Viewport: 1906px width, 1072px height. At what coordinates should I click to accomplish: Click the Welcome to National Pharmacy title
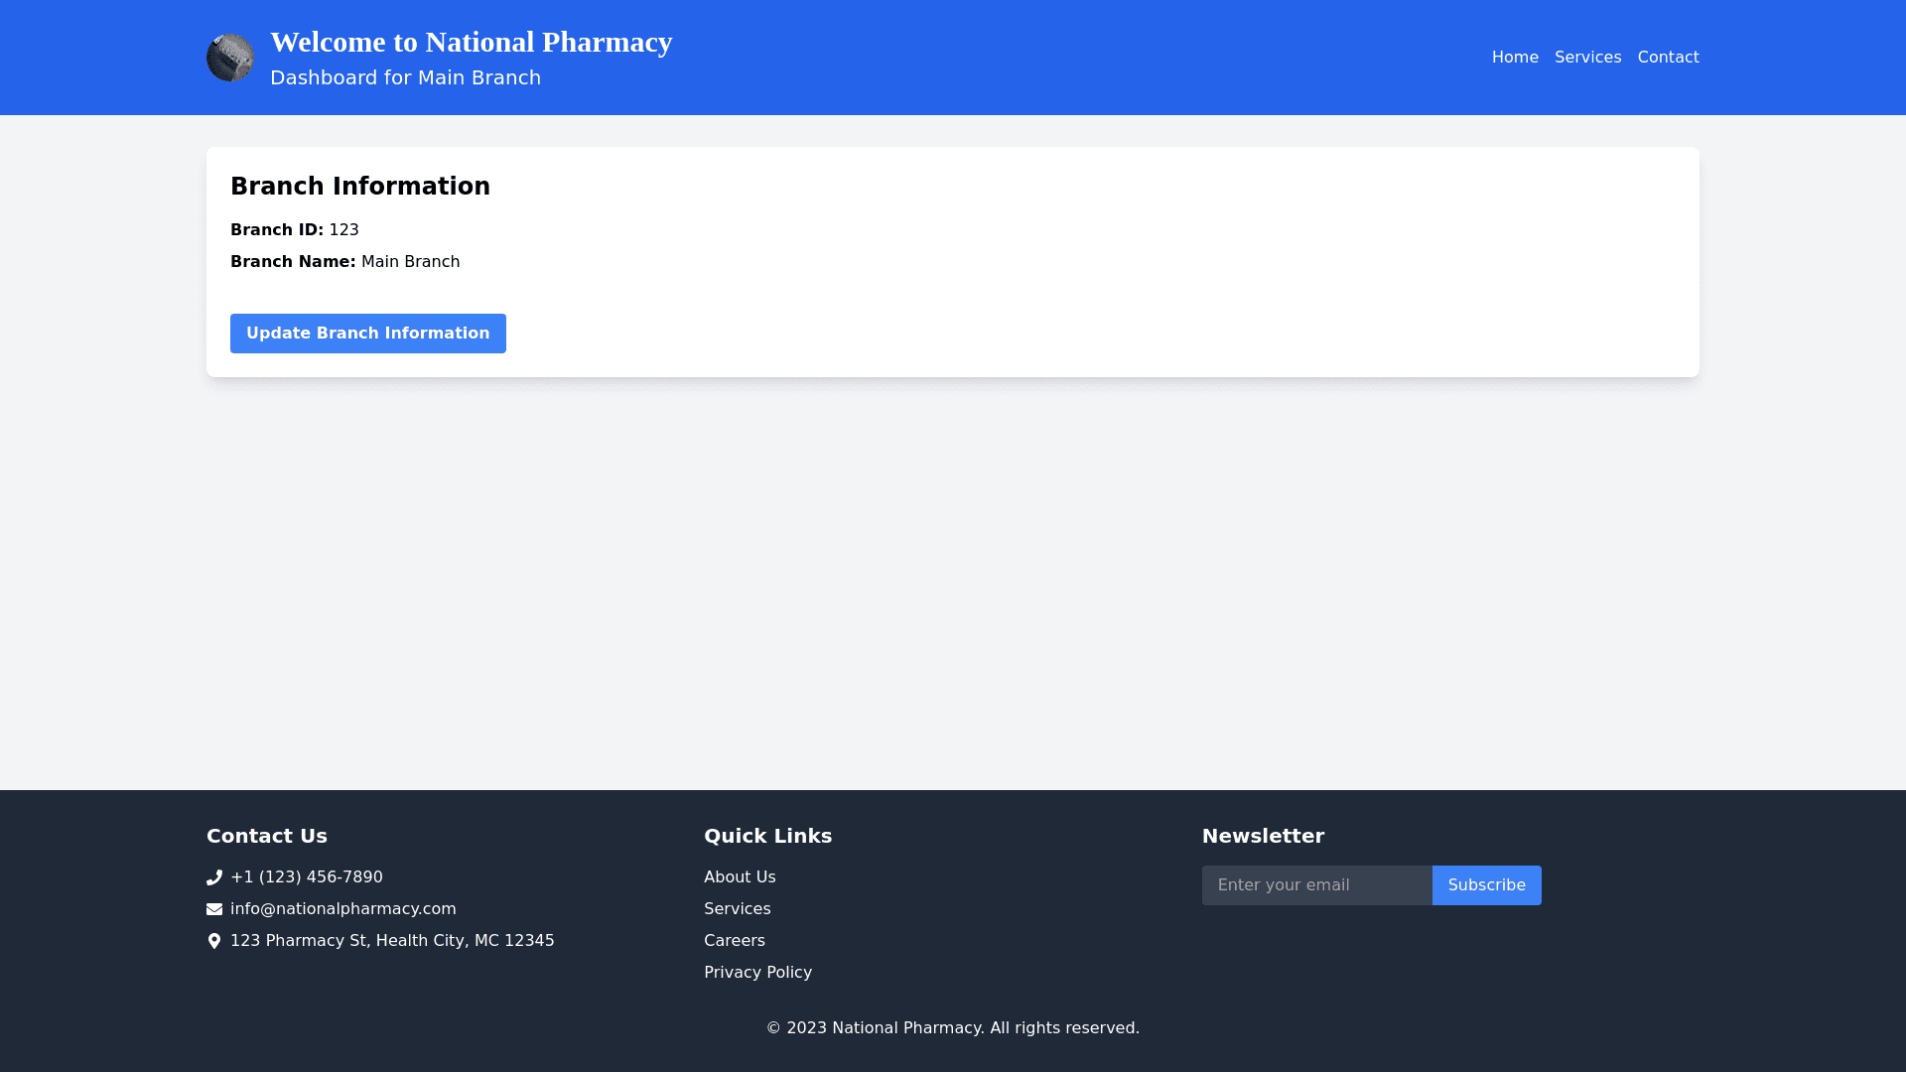[x=471, y=42]
